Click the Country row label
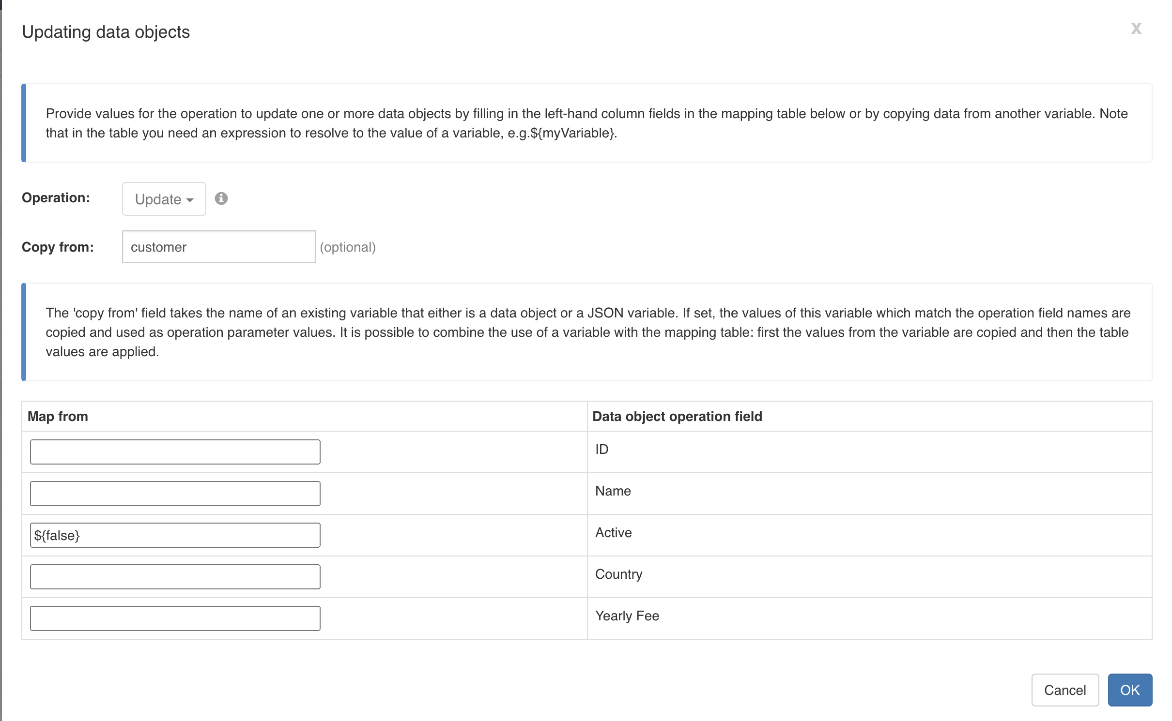This screenshot has height=721, width=1172. 618,574
